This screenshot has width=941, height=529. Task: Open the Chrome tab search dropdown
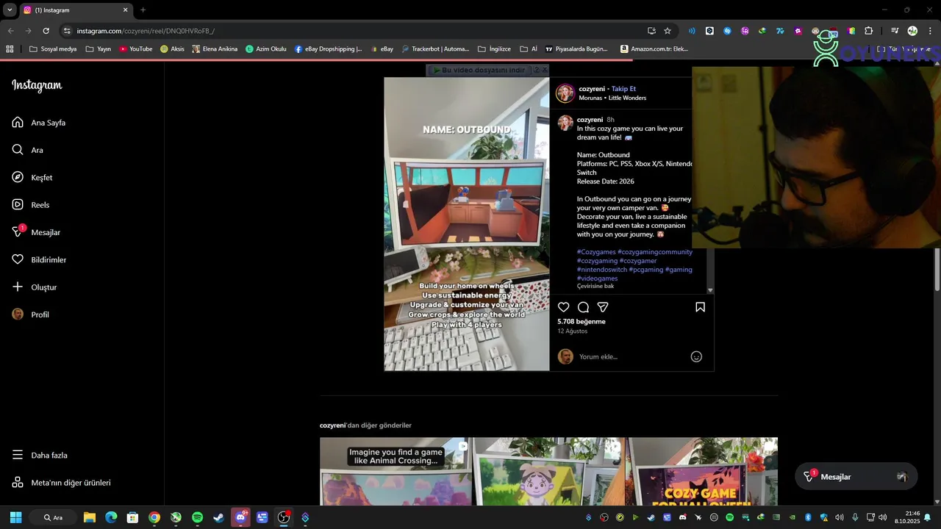[x=10, y=10]
